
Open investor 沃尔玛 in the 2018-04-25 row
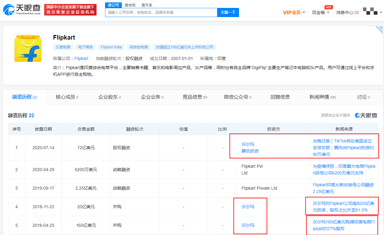tap(248, 225)
